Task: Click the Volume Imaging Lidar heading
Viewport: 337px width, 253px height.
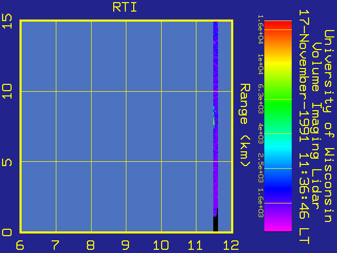Action: [315, 126]
